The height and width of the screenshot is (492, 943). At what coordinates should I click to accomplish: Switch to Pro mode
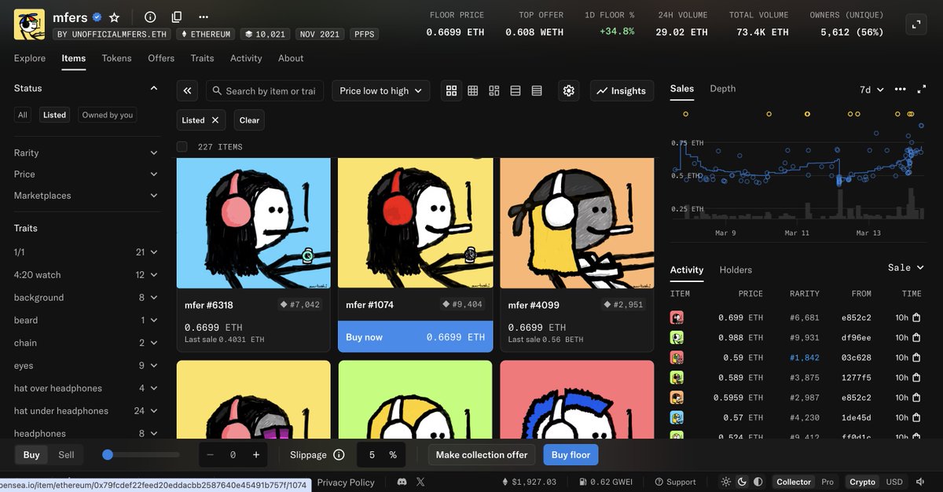[x=827, y=482]
